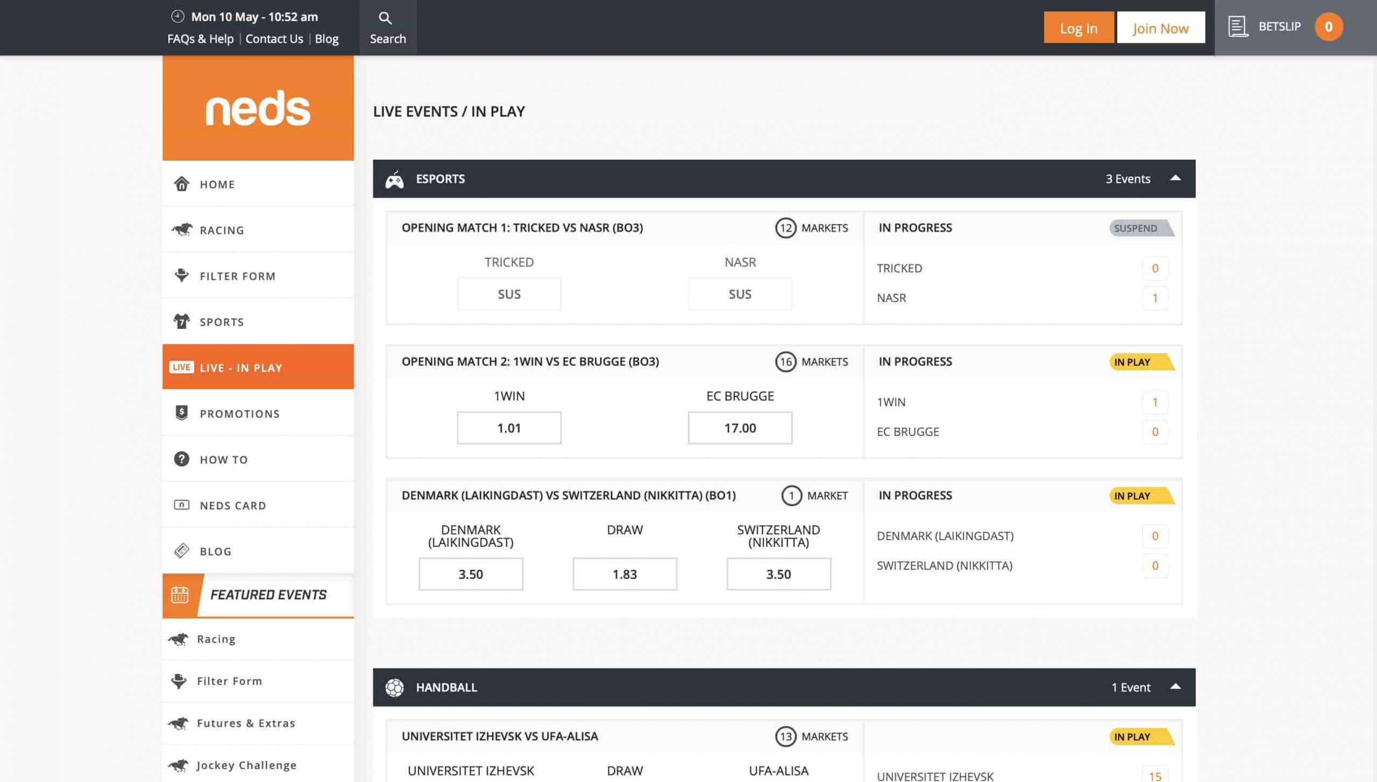
Task: Open the Sports menu item
Action: point(258,321)
